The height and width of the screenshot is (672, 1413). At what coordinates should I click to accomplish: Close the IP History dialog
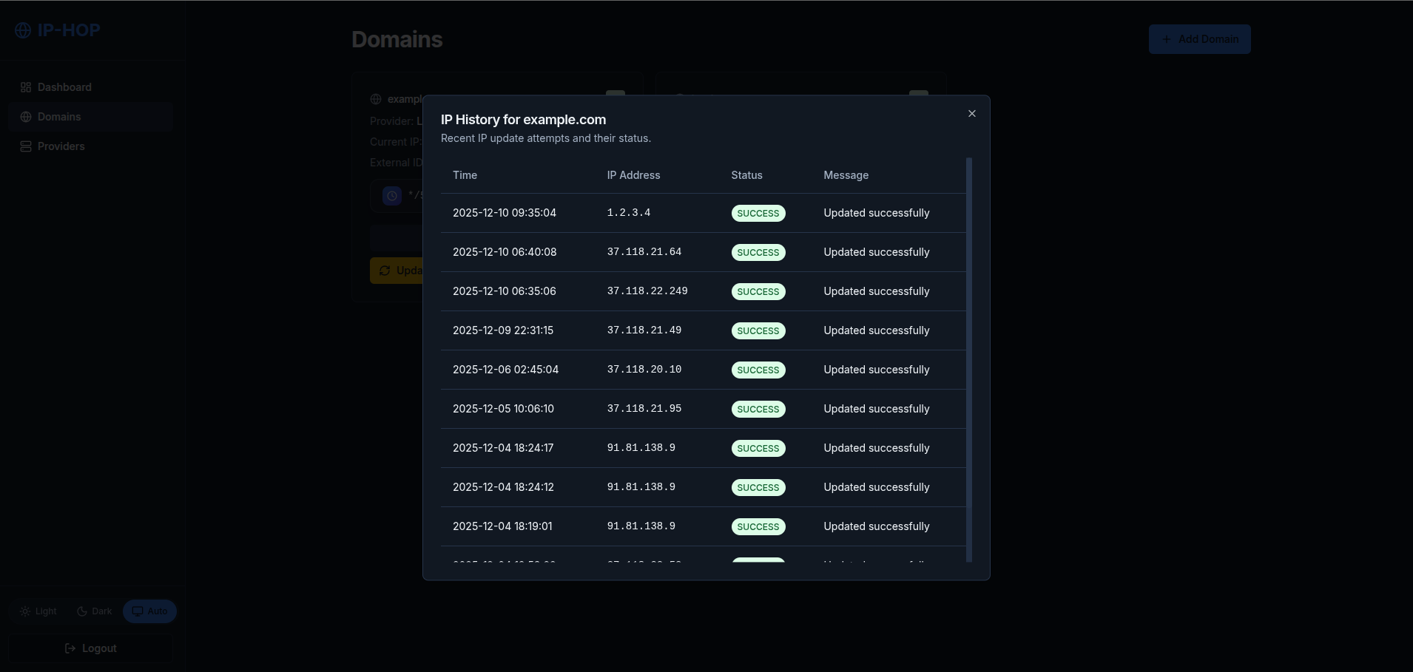coord(971,114)
